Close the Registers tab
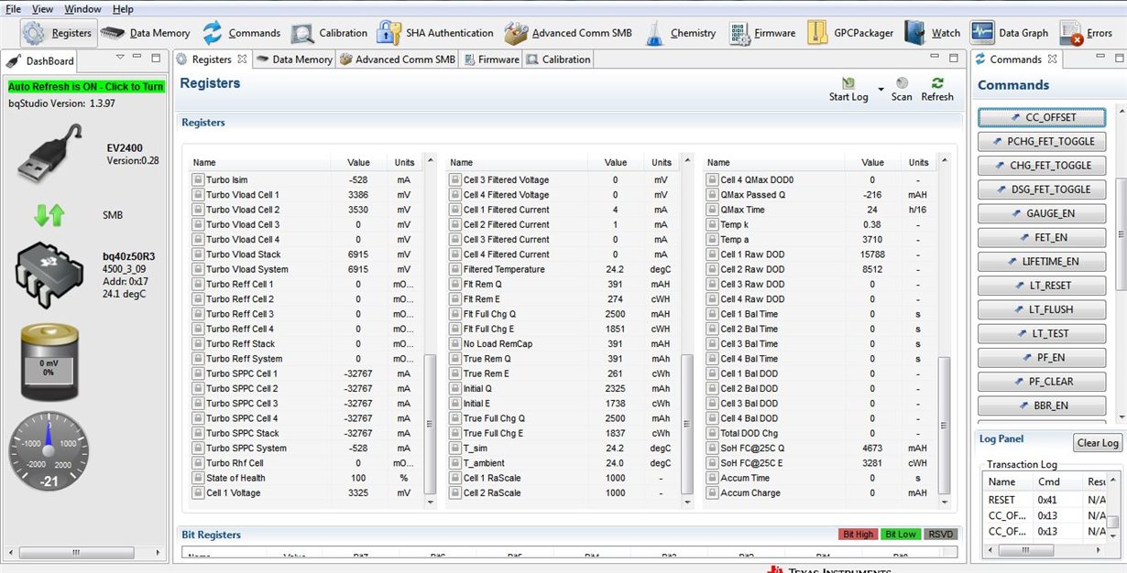The width and height of the screenshot is (1127, 573). coord(242,59)
